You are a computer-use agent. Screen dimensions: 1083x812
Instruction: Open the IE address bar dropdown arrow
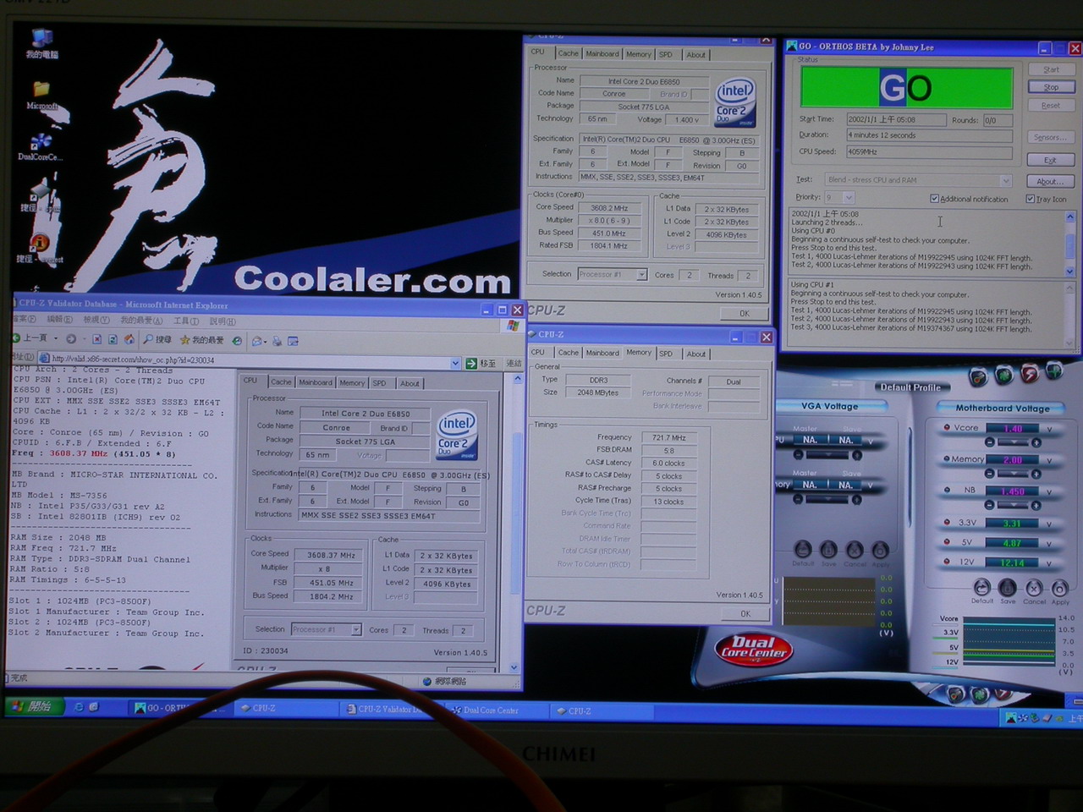pos(455,363)
